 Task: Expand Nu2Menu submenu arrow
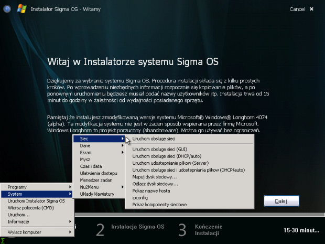pyautogui.click(x=123, y=187)
